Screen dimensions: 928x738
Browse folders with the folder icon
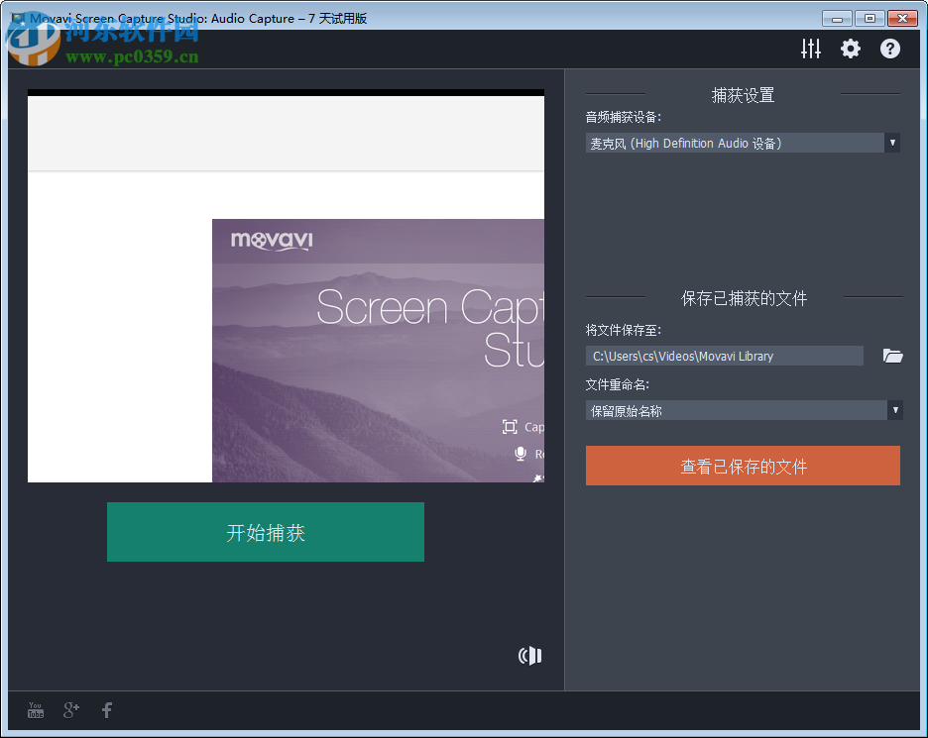[x=893, y=356]
